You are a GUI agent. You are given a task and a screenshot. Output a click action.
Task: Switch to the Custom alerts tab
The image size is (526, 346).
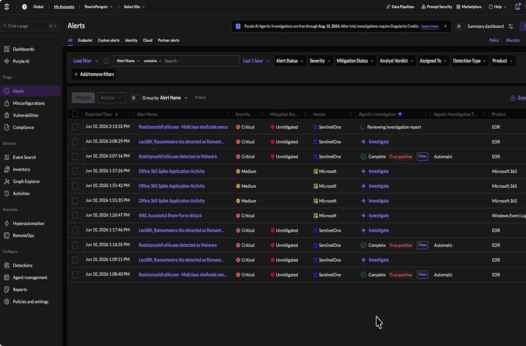pos(109,40)
